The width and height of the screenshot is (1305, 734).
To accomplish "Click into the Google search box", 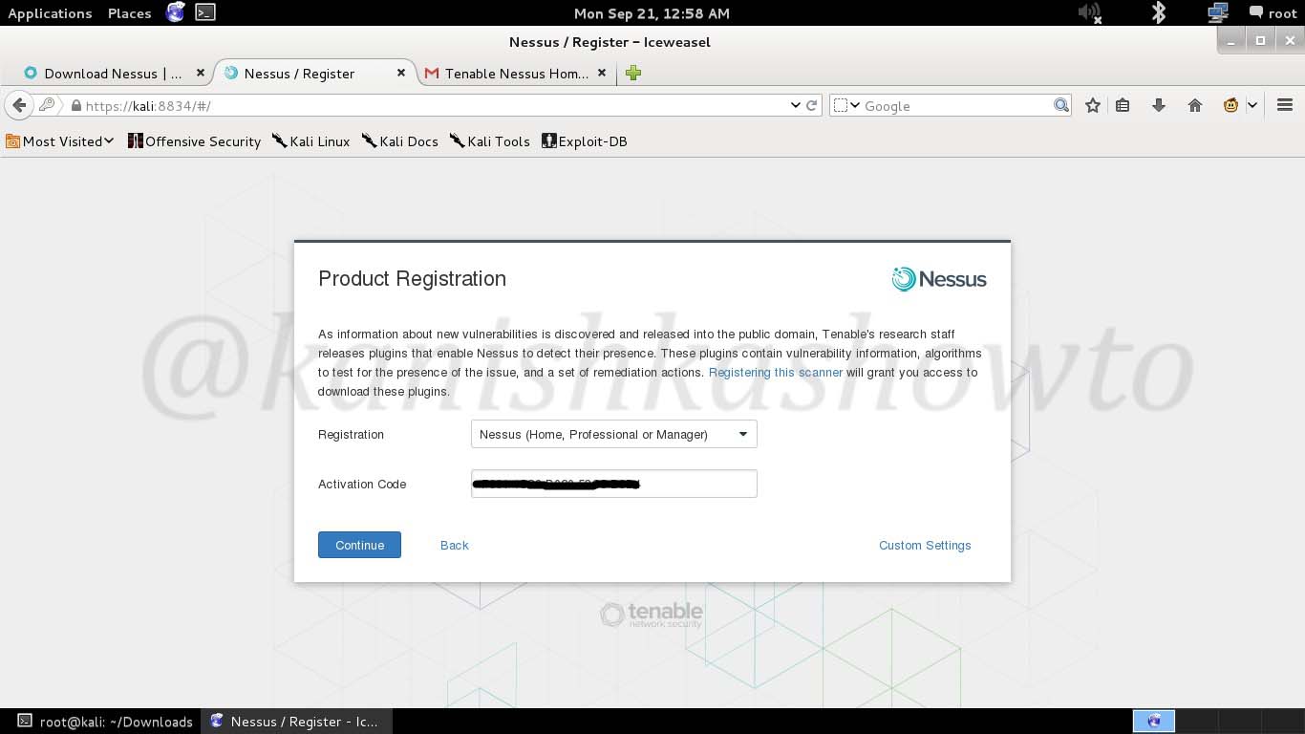I will [x=955, y=106].
